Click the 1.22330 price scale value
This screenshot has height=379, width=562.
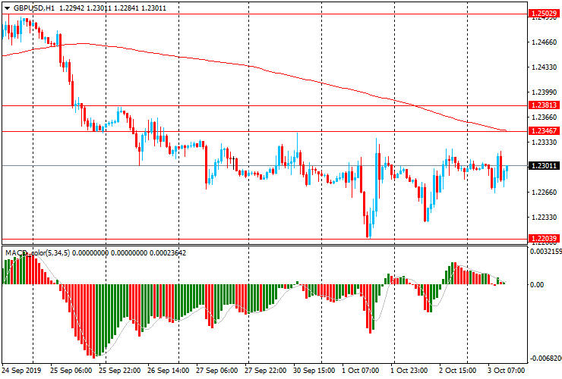tap(545, 218)
